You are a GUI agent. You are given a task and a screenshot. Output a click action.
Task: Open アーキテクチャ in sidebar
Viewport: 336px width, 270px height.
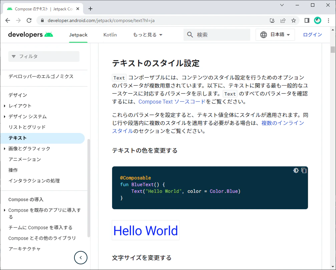click(x=24, y=249)
